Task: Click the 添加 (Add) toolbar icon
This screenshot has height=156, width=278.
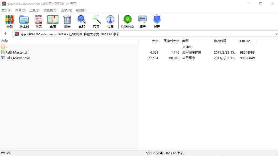Action: click(x=10, y=19)
